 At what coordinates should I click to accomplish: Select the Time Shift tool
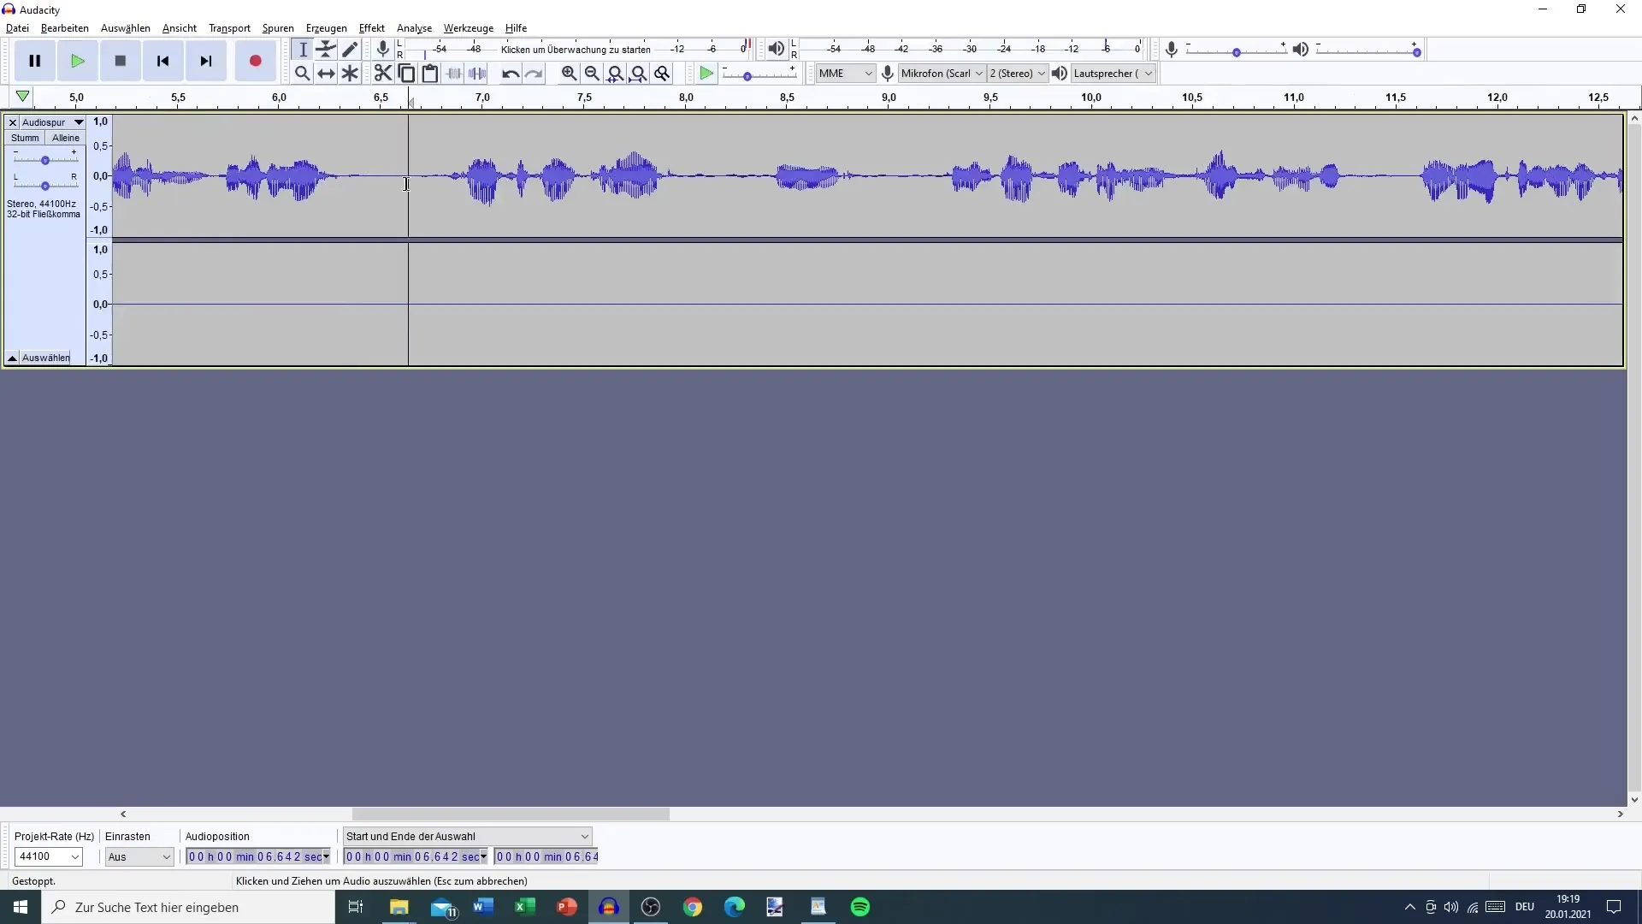coord(327,74)
